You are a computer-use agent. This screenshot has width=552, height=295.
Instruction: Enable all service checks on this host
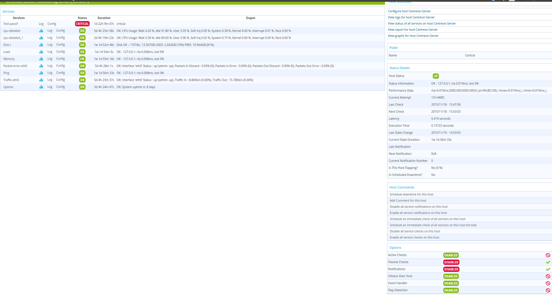[415, 237]
